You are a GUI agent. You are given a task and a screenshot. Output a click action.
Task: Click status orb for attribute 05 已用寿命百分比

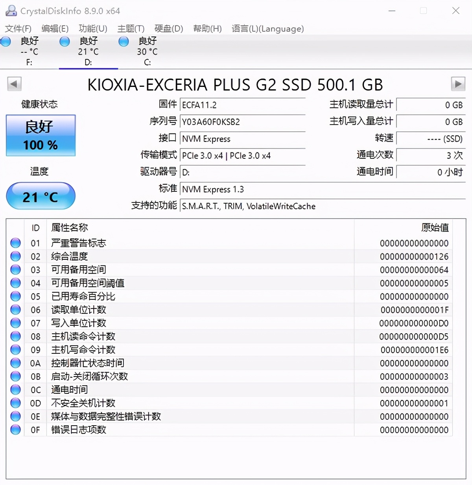pos(15,296)
